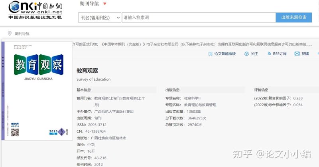
Task: Click the 期刊导航 label in the header
Action: tap(89, 4)
